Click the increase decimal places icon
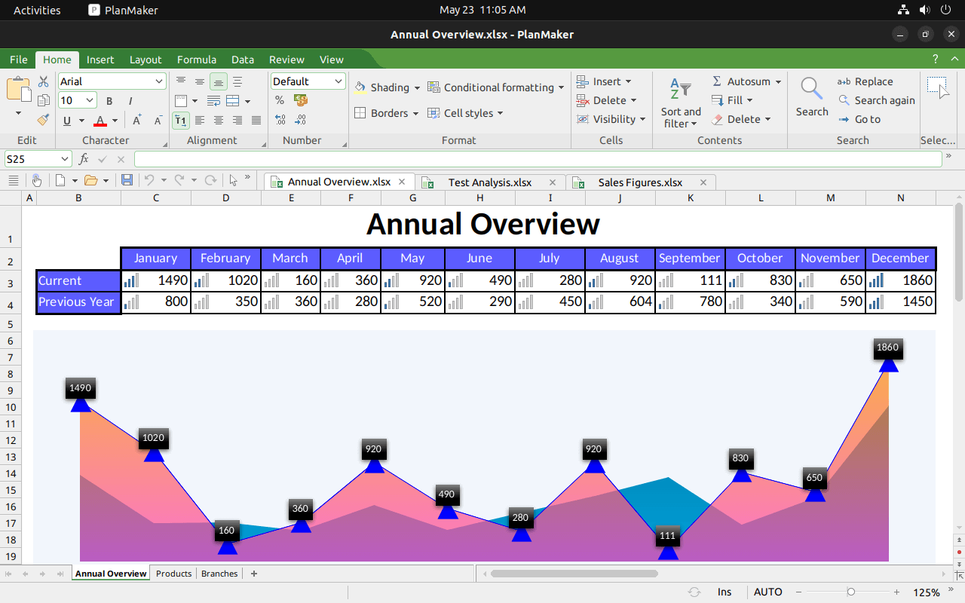Screen dimensions: 965x603 (x=279, y=119)
